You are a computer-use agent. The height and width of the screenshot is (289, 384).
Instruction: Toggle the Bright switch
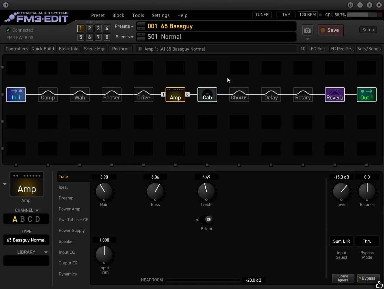pos(206,220)
